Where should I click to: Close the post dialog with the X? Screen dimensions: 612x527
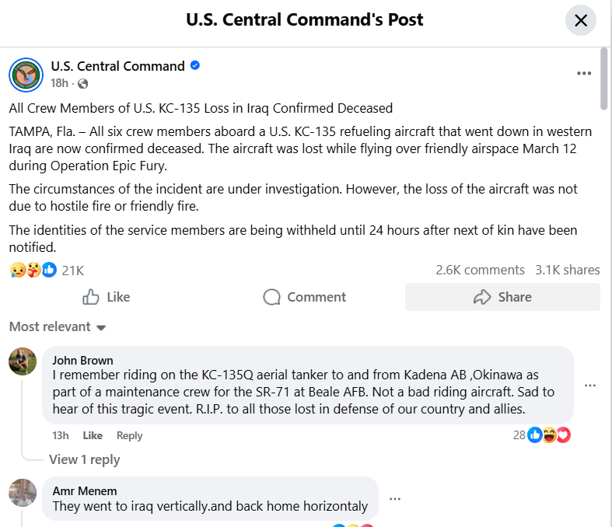point(580,21)
